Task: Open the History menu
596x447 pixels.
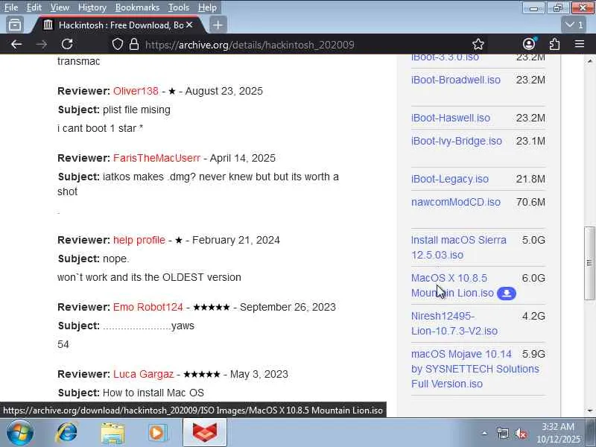Action: [x=92, y=7]
